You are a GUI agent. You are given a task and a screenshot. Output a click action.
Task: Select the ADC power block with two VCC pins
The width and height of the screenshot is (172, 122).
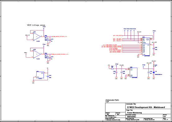tap(133, 72)
